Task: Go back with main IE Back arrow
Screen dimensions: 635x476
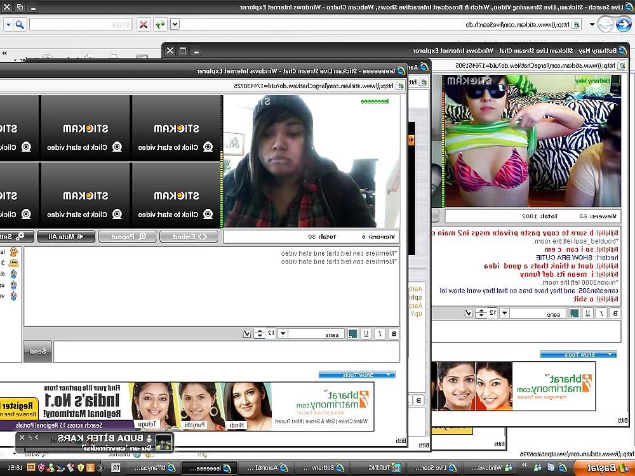Action: click(624, 24)
